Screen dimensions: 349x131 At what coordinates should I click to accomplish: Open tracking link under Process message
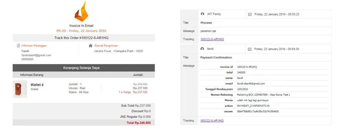point(212,39)
